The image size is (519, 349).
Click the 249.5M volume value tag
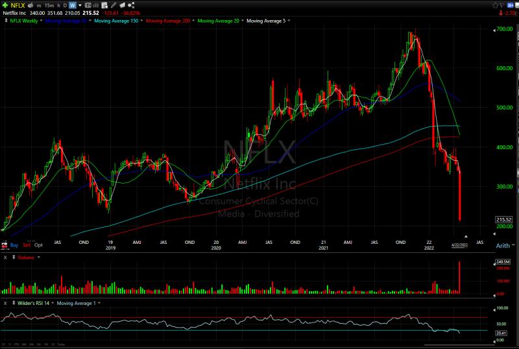point(503,261)
